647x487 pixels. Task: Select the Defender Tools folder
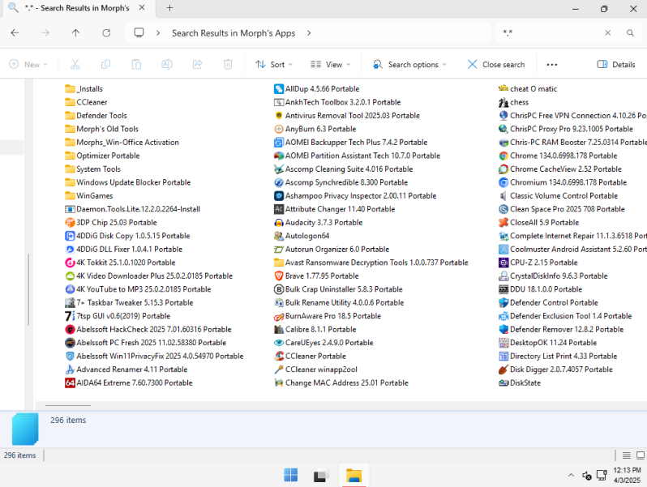(96, 115)
